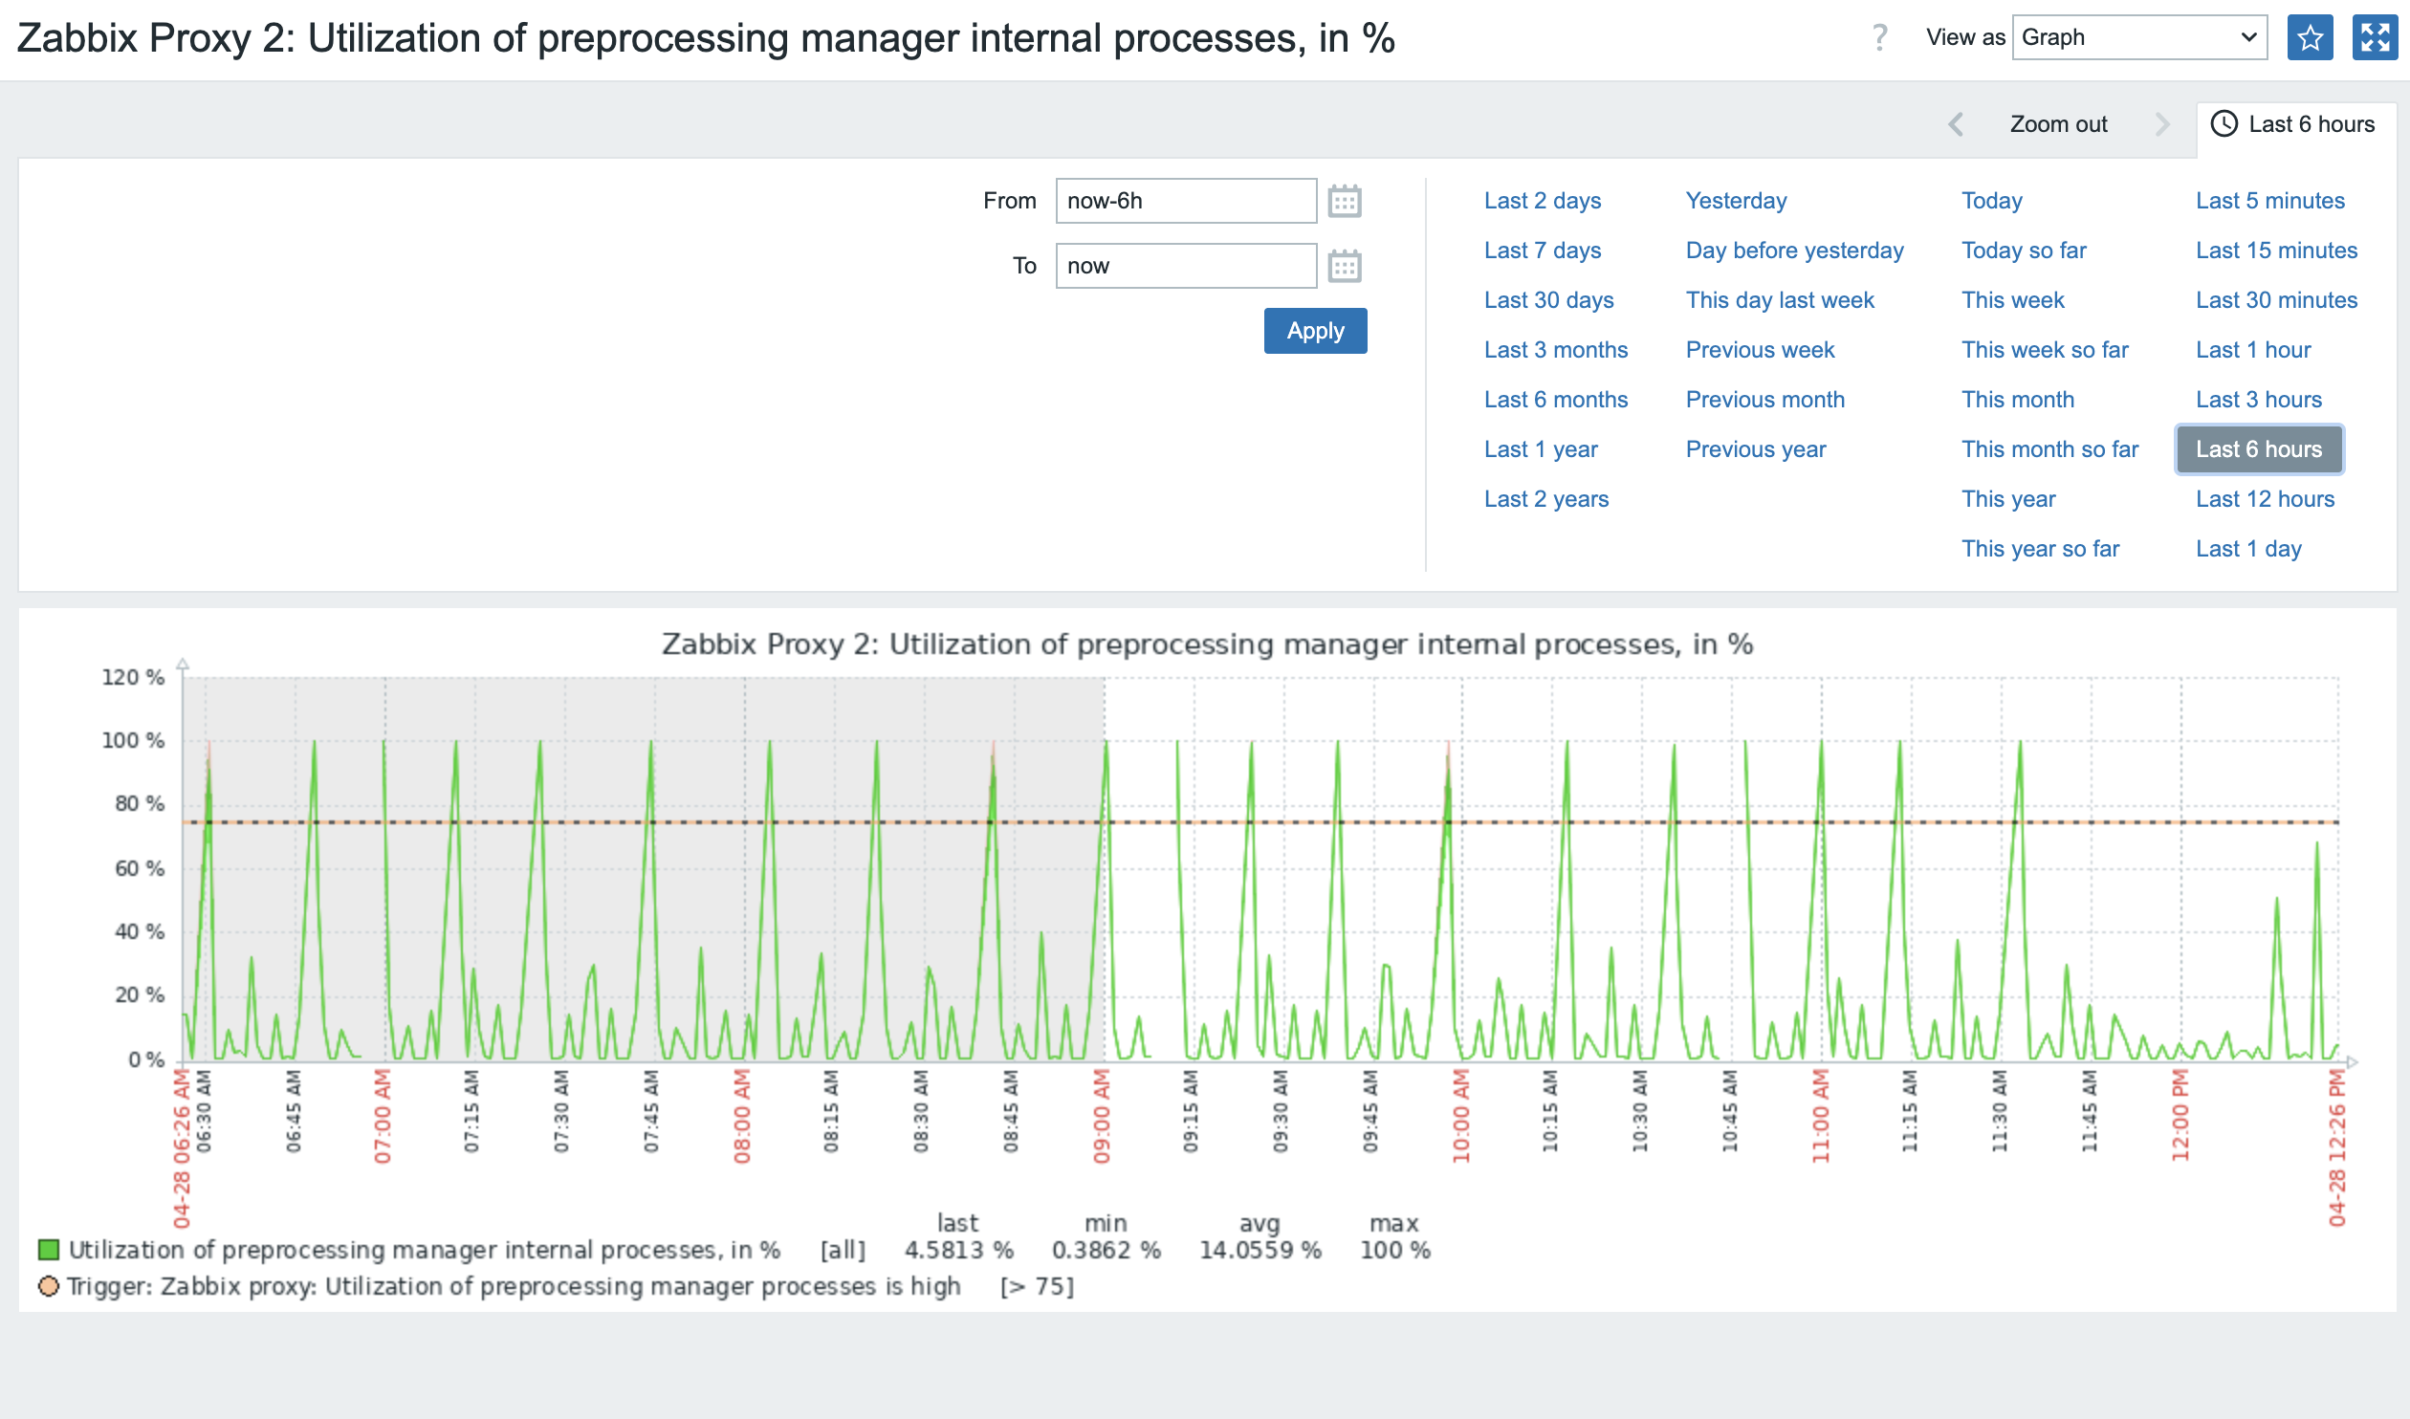Choose the Last 2 days range
2410x1419 pixels.
(x=1543, y=201)
